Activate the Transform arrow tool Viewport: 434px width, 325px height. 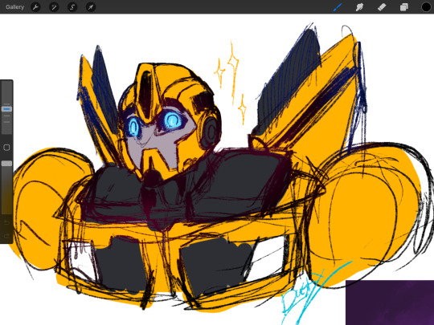click(91, 7)
